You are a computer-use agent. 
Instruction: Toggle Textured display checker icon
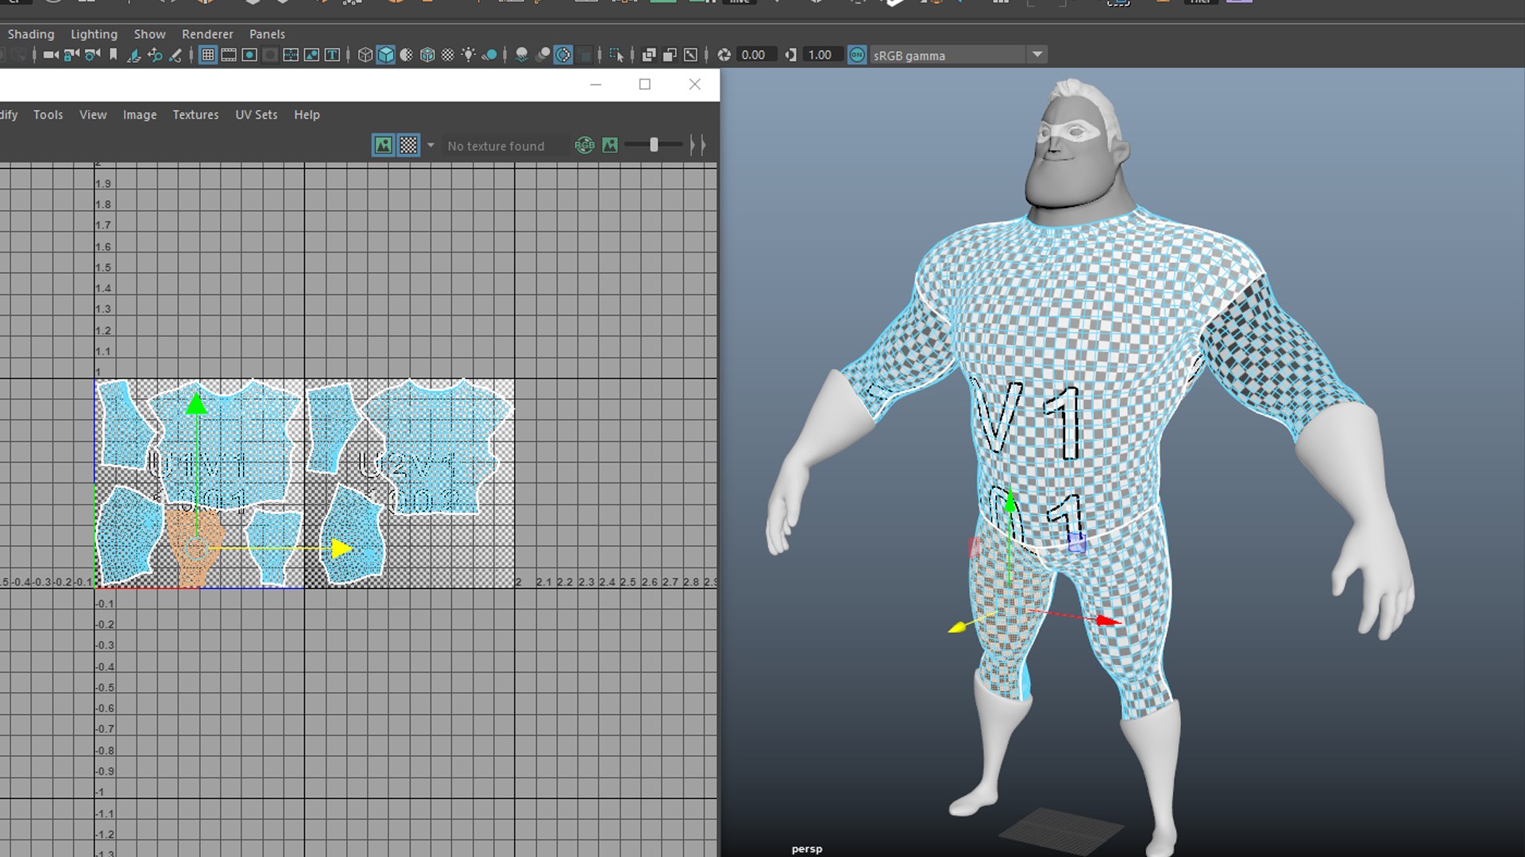(448, 55)
